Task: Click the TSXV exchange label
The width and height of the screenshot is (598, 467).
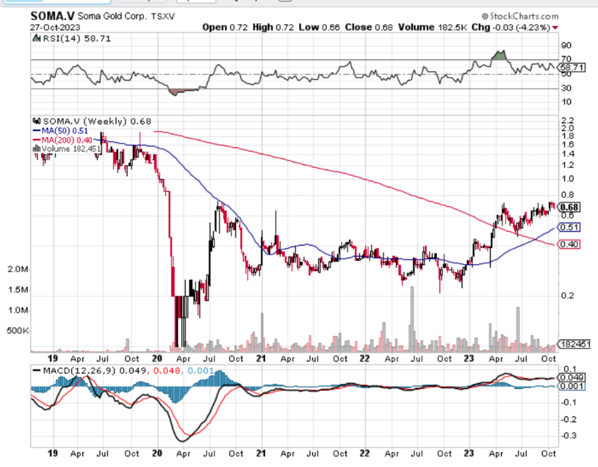Action: tap(163, 17)
